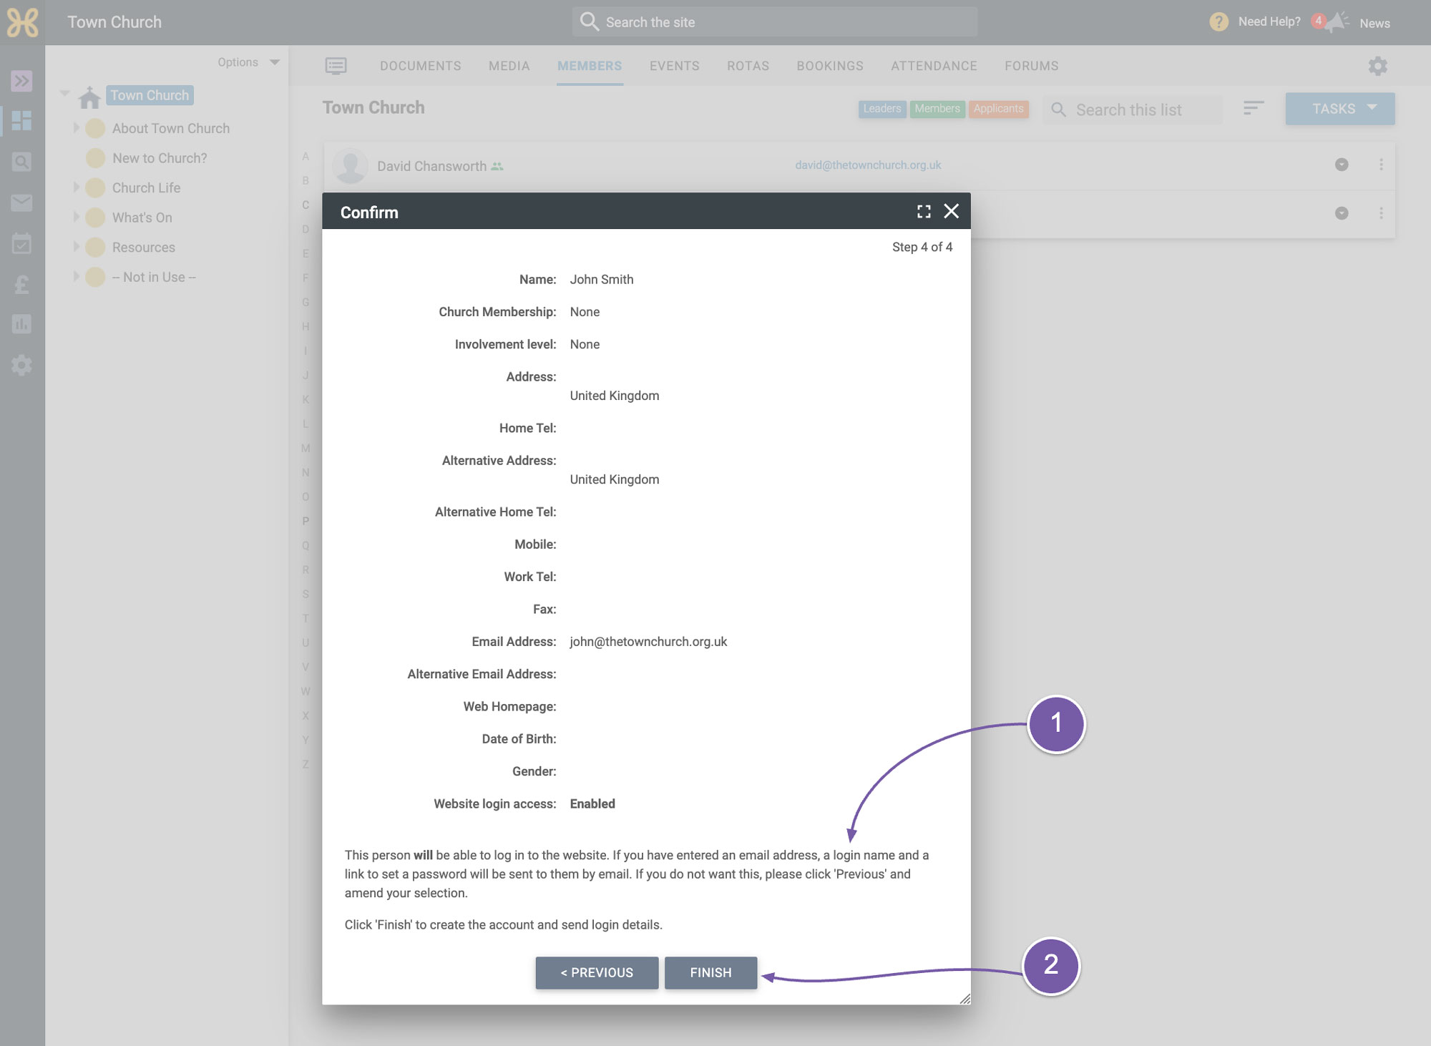Click the Previous button
Image resolution: width=1431 pixels, height=1046 pixels.
point(597,973)
